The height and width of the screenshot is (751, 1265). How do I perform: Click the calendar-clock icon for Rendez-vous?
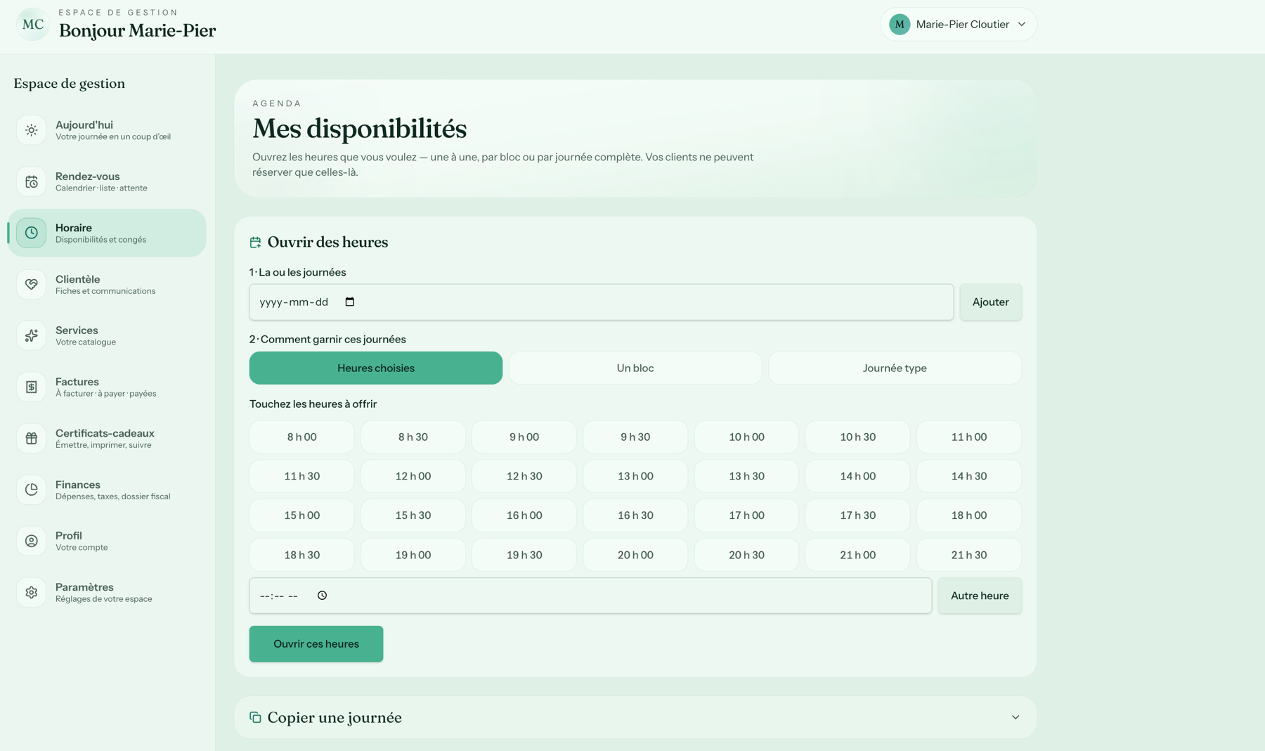(32, 181)
